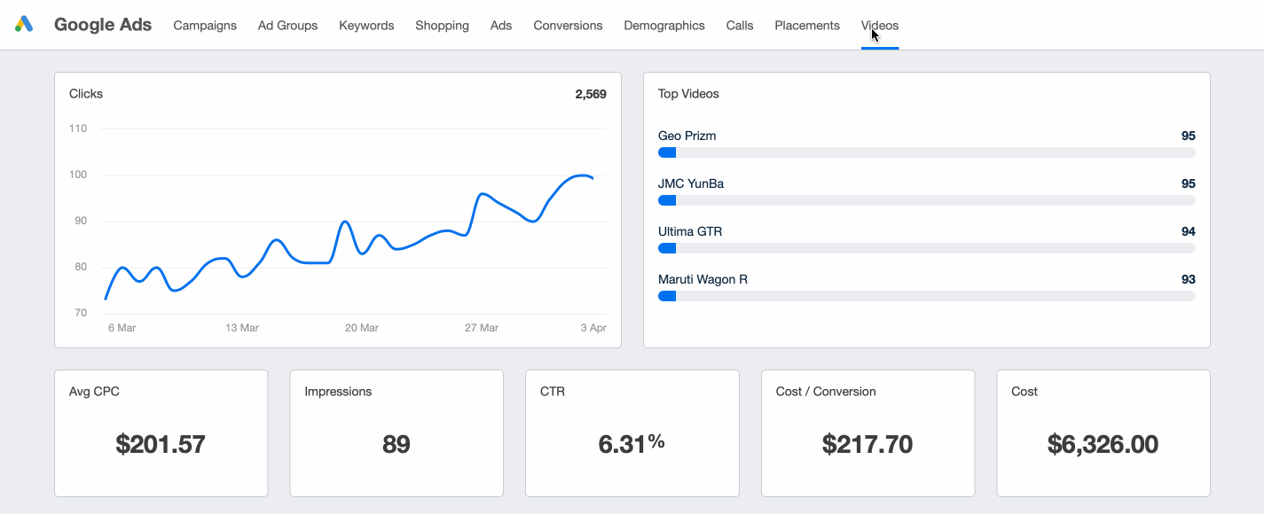Select the Videos tab
Image resolution: width=1264 pixels, height=514 pixels.
pos(880,26)
